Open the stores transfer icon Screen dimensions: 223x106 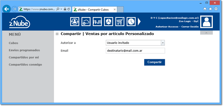(x=97, y=22)
